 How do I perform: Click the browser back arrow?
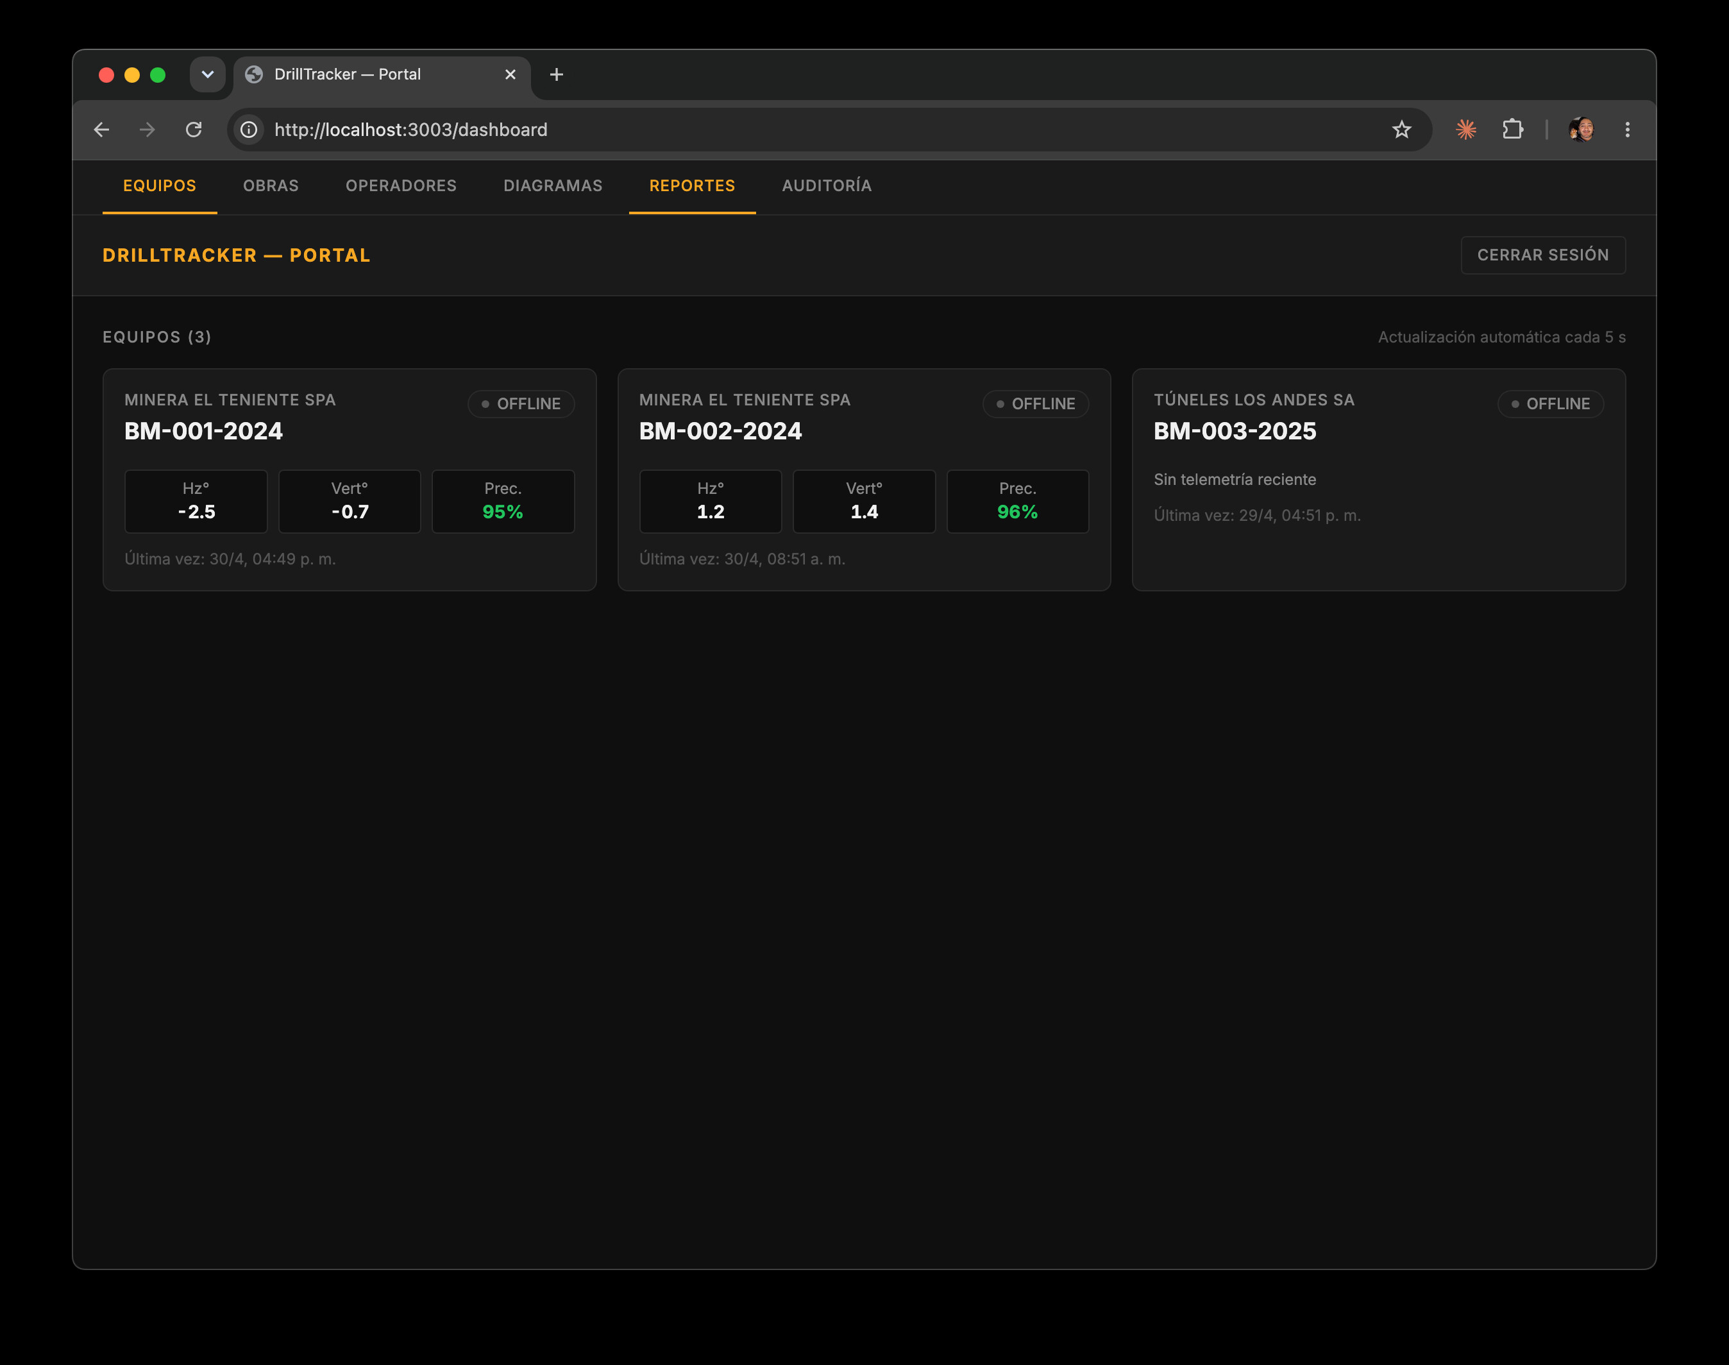click(101, 130)
